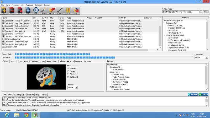Click the PLAY toolbar icon
The width and height of the screenshot is (210, 118).
coord(36,10)
